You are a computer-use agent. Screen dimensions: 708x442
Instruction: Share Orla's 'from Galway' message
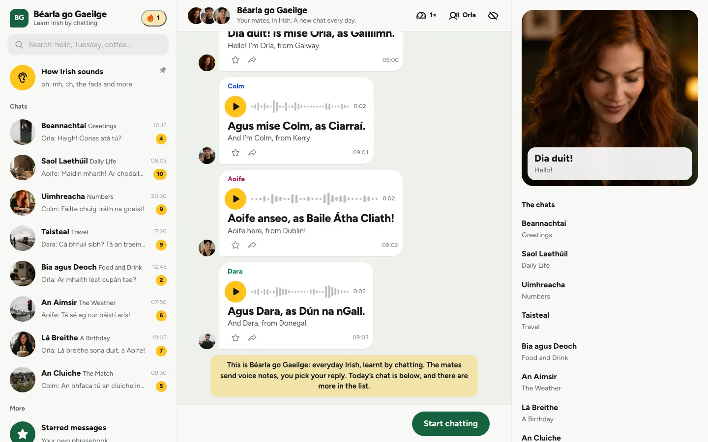(x=252, y=60)
